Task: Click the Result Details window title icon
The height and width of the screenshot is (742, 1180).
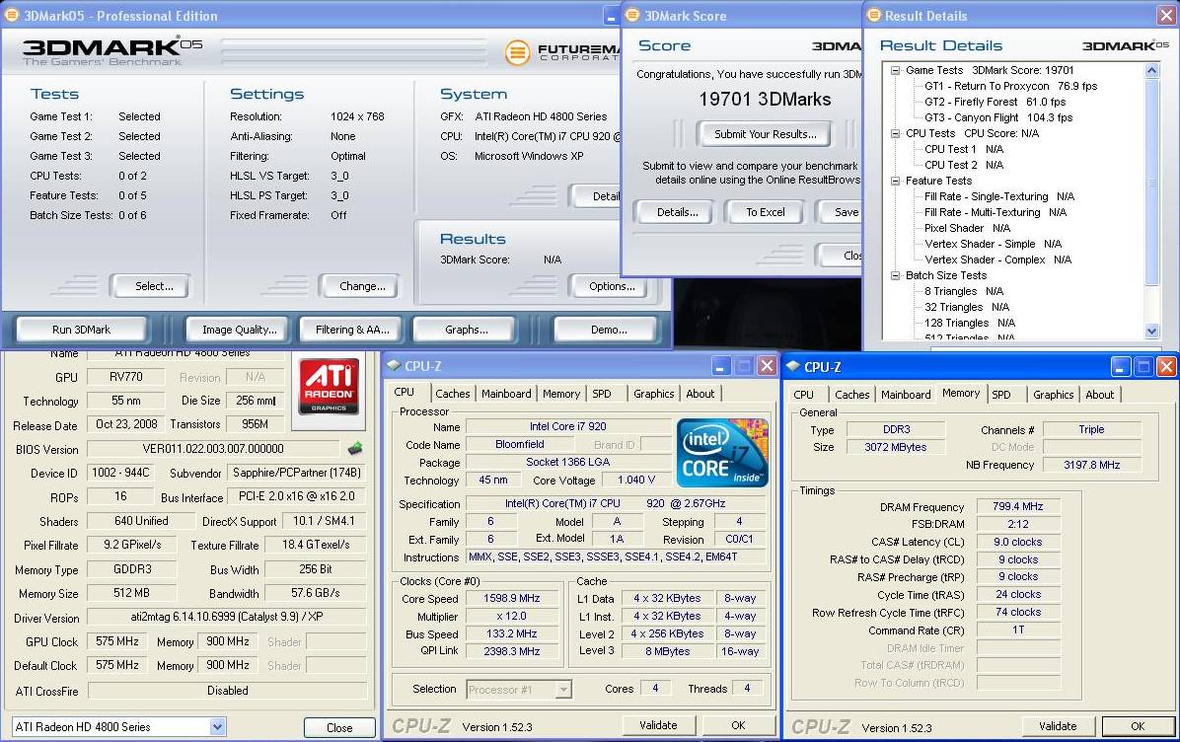Action: click(874, 15)
